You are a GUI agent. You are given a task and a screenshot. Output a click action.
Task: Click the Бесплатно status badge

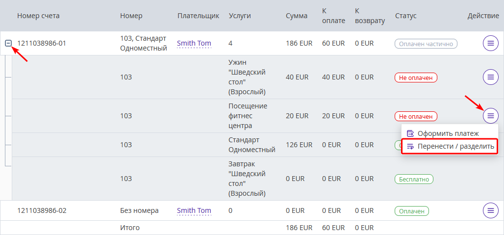click(x=414, y=179)
